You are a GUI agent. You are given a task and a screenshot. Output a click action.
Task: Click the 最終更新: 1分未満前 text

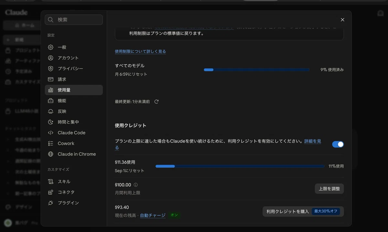tap(132, 102)
